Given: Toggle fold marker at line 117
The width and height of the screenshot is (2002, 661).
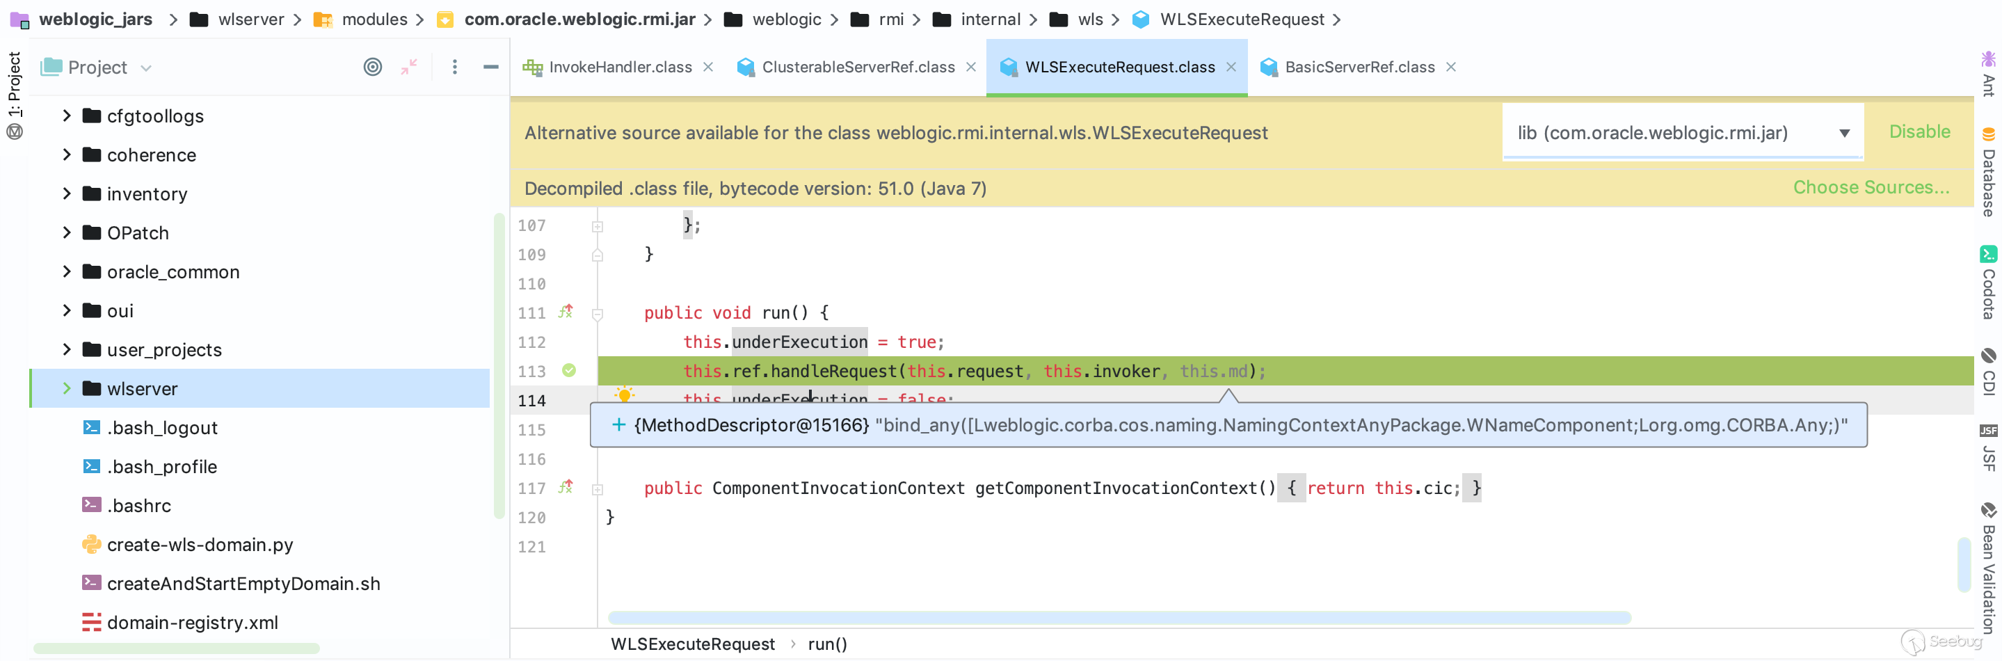Looking at the screenshot, I should pyautogui.click(x=597, y=489).
